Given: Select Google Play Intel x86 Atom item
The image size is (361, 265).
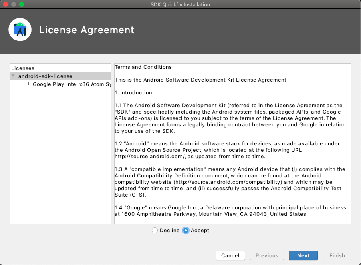Looking at the screenshot, I should (x=72, y=84).
